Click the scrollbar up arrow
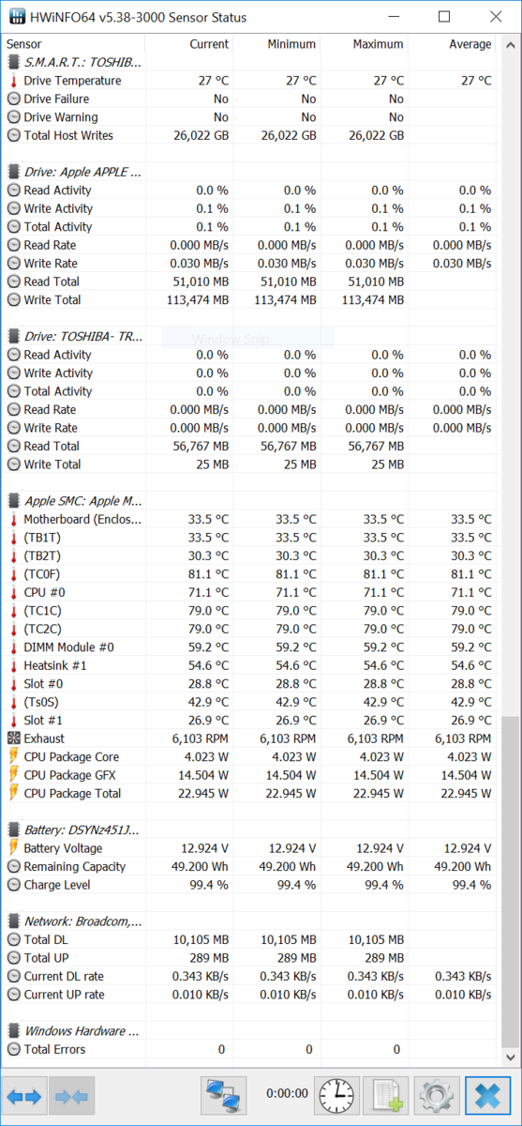 click(510, 43)
